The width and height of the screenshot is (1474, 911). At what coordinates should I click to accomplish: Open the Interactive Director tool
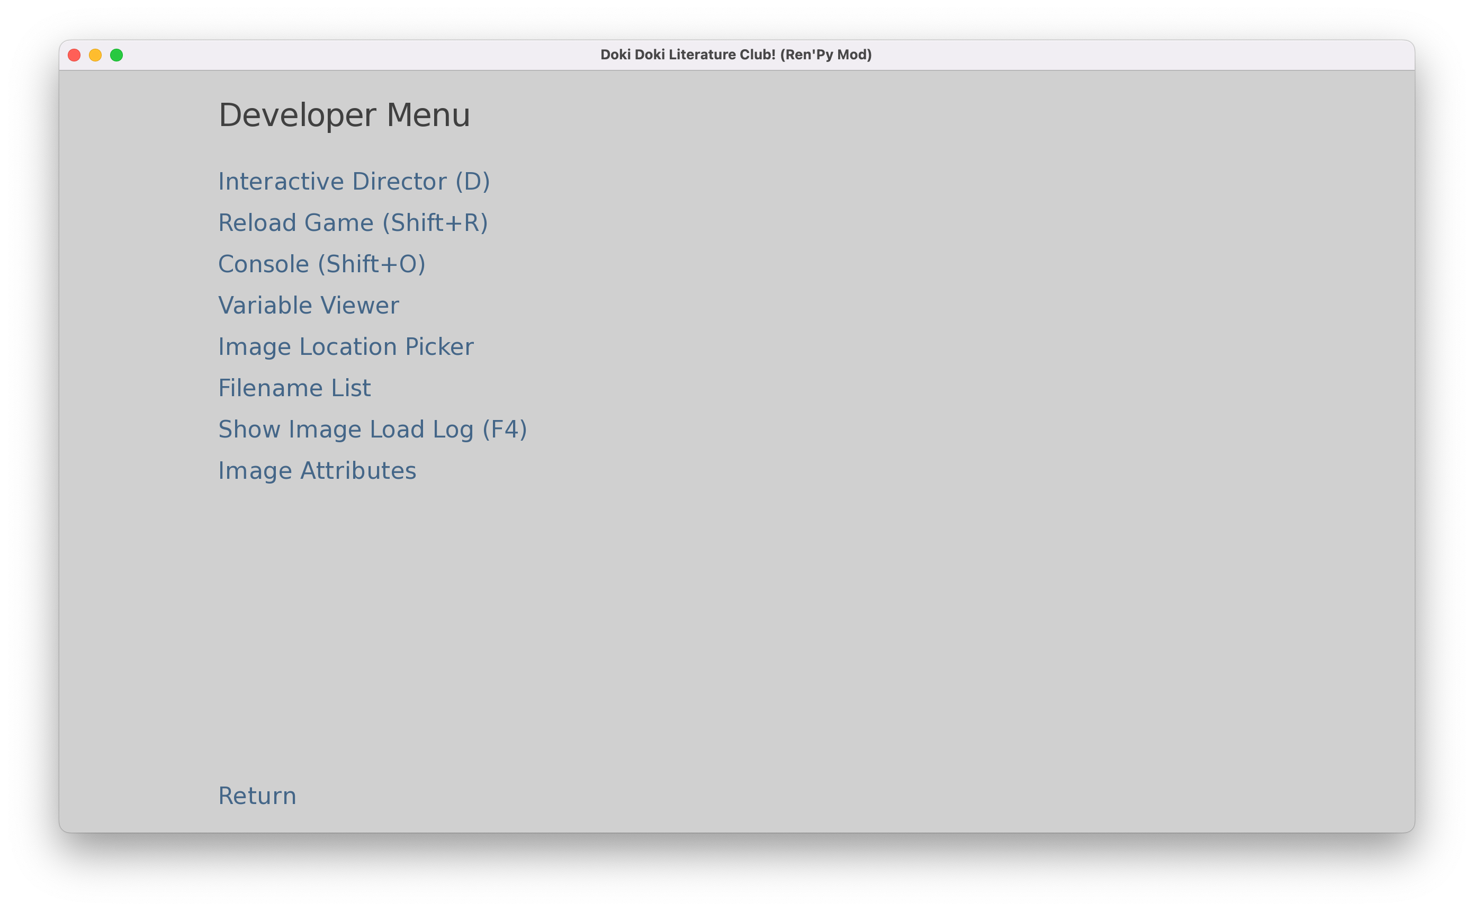(355, 181)
